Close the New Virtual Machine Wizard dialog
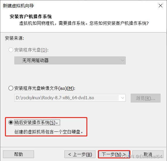The image size is (167, 161). point(160,6)
